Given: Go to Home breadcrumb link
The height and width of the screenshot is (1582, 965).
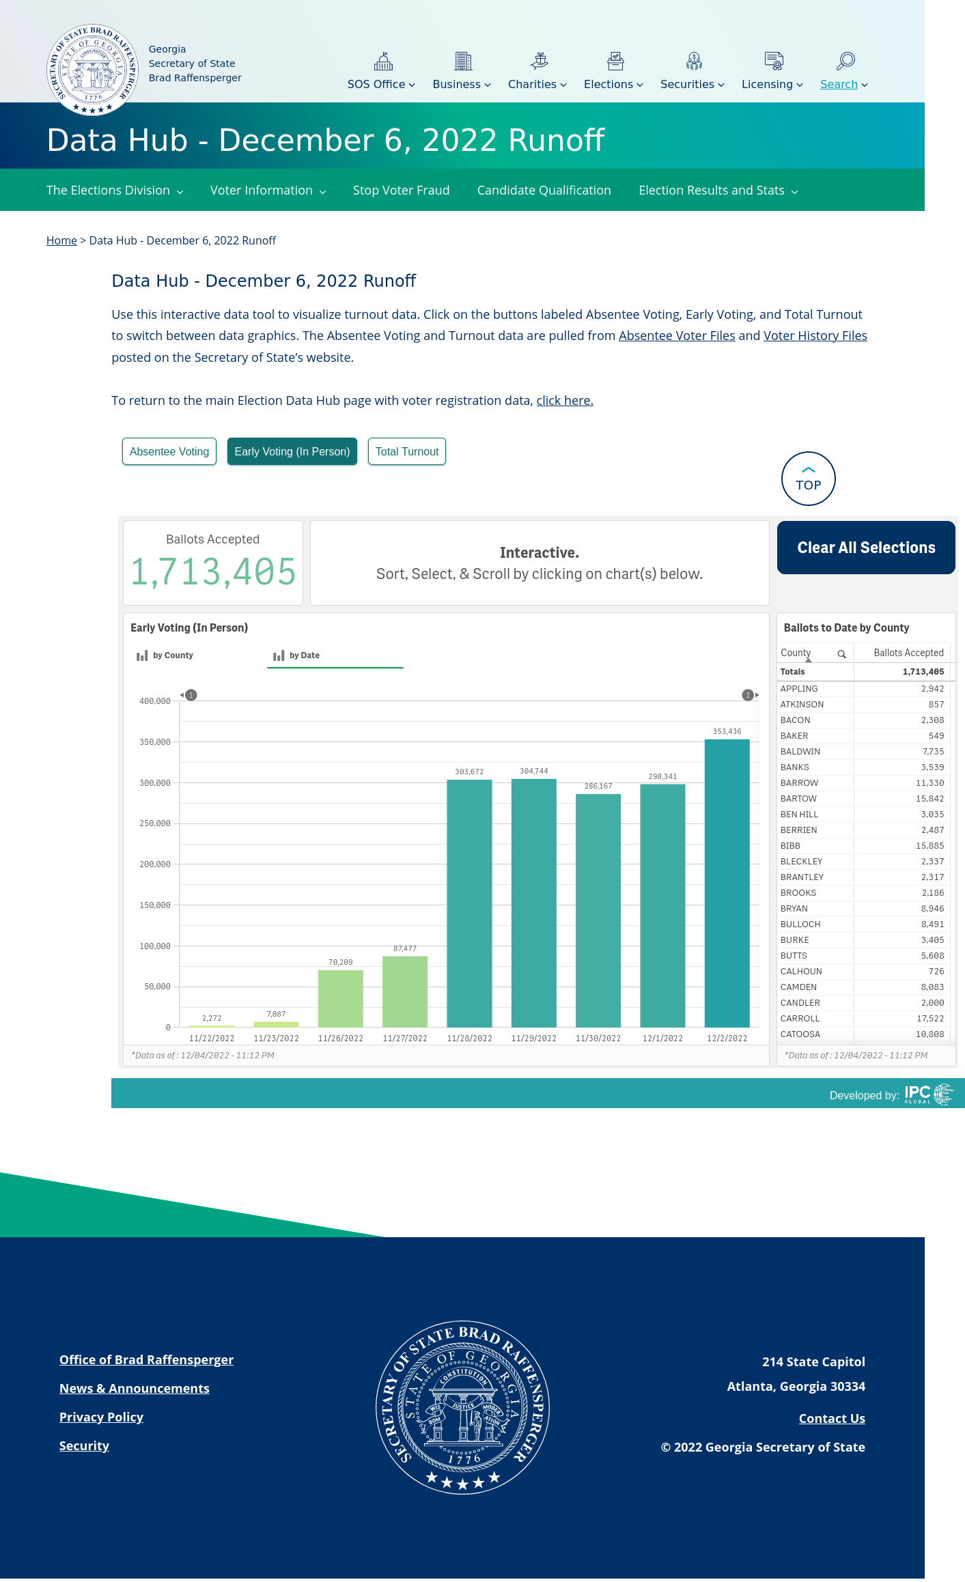Looking at the screenshot, I should pos(61,240).
